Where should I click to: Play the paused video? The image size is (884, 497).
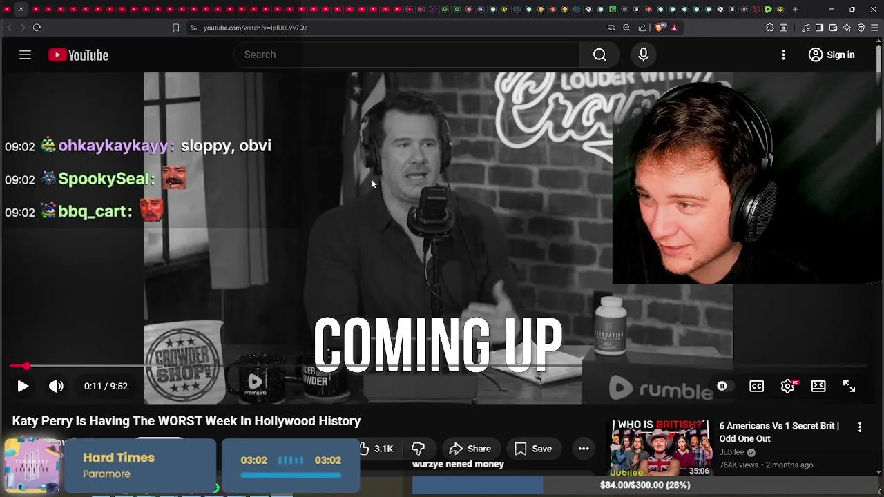[22, 386]
